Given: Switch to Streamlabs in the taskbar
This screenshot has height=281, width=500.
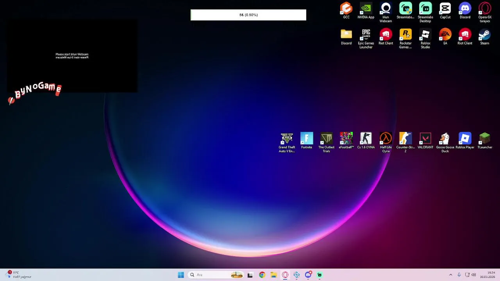Looking at the screenshot, I should pyautogui.click(x=320, y=275).
